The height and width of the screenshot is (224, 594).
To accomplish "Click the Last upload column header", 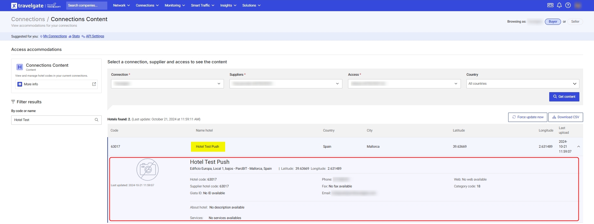I will [x=564, y=130].
